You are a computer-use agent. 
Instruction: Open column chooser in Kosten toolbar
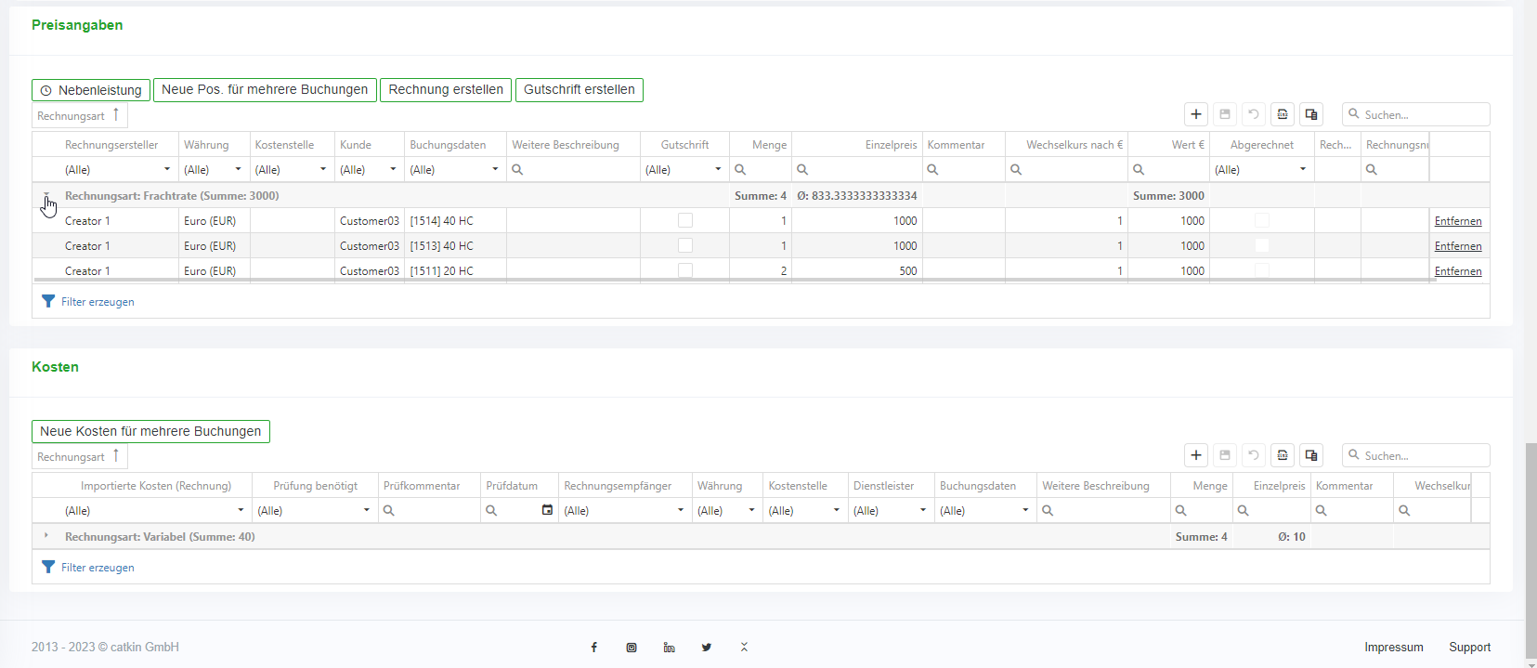pyautogui.click(x=1311, y=455)
